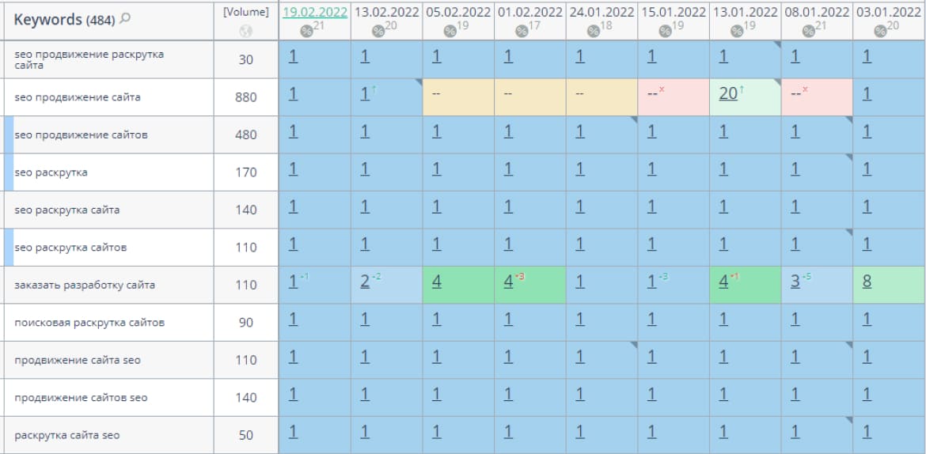Click the percent icon under 24.01.2022
926x454 pixels.
click(x=593, y=31)
